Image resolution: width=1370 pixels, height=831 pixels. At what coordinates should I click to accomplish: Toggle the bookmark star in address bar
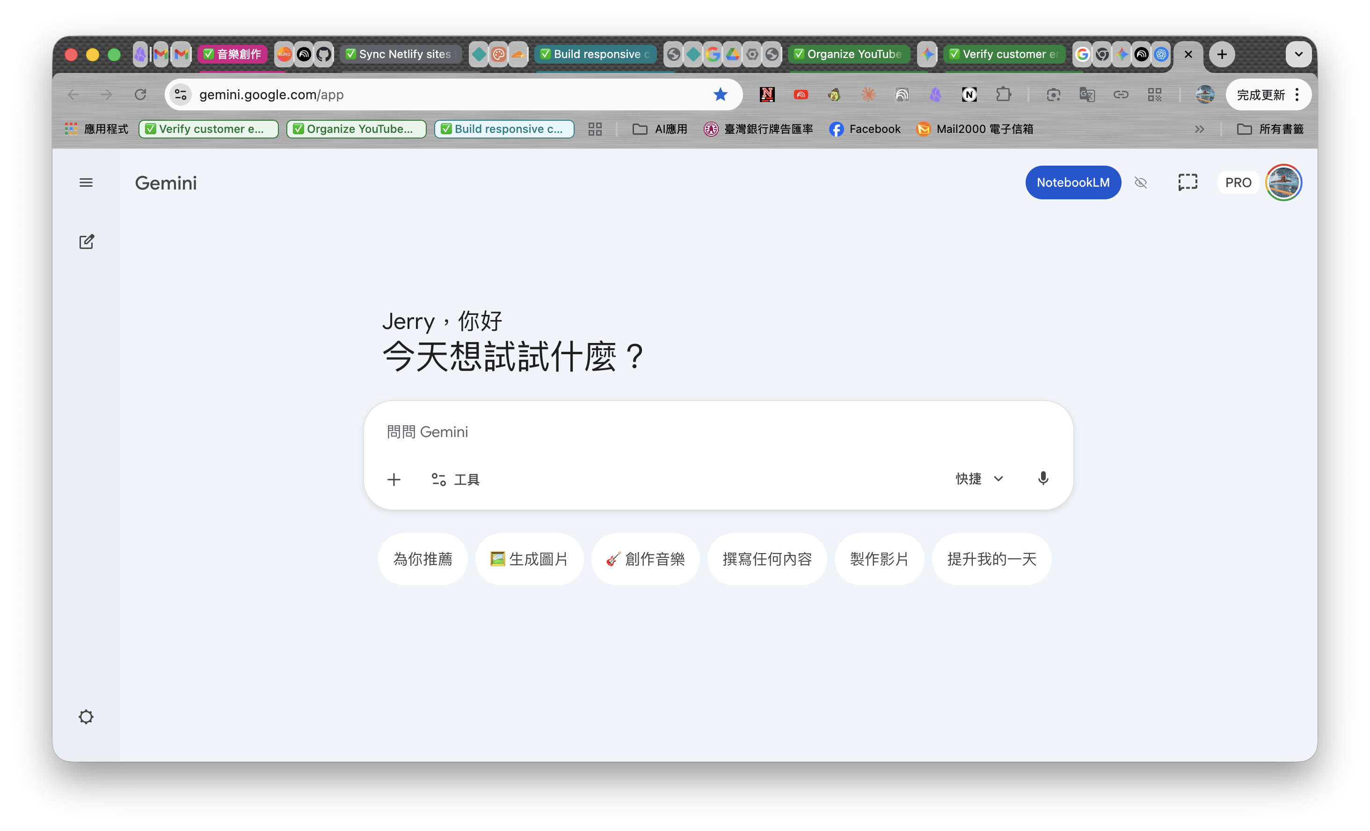click(x=720, y=95)
